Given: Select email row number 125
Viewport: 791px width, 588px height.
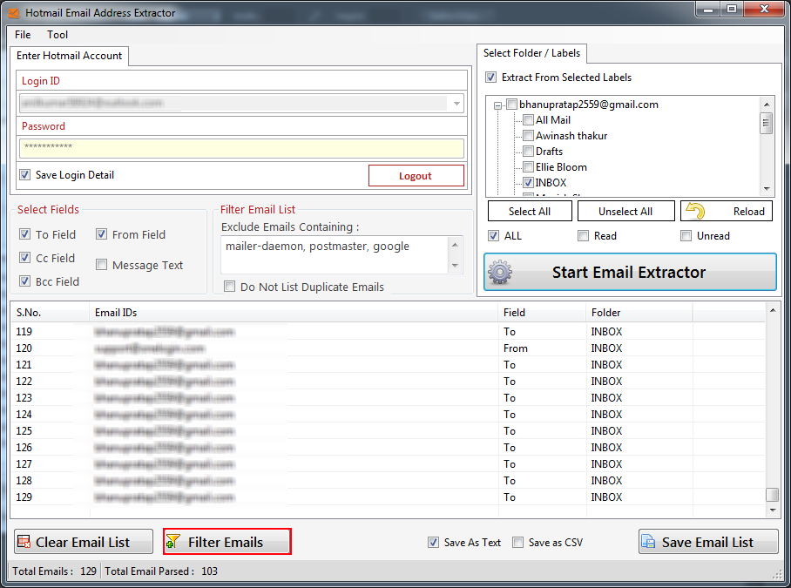Looking at the screenshot, I should point(388,430).
